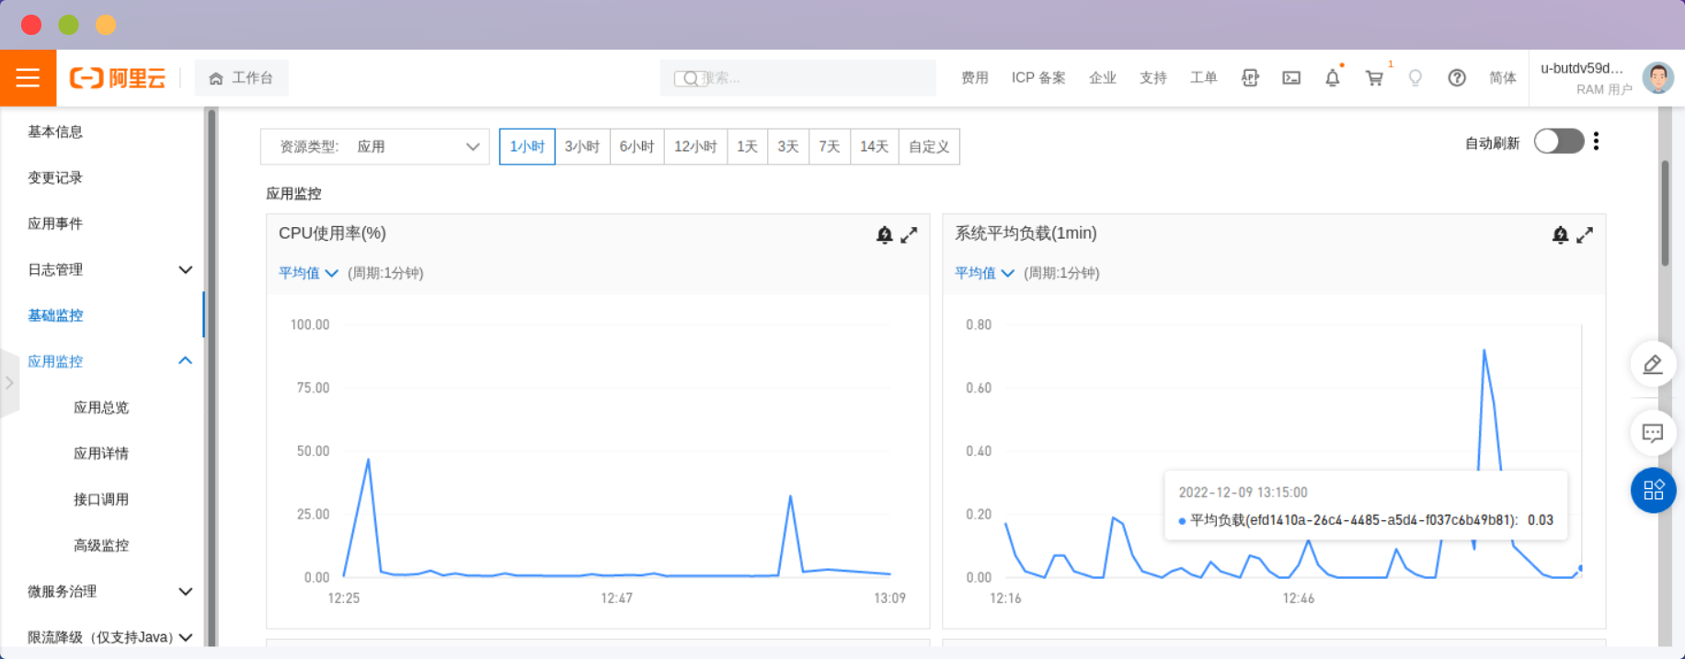Open the hamburger main menu

pyautogui.click(x=28, y=78)
